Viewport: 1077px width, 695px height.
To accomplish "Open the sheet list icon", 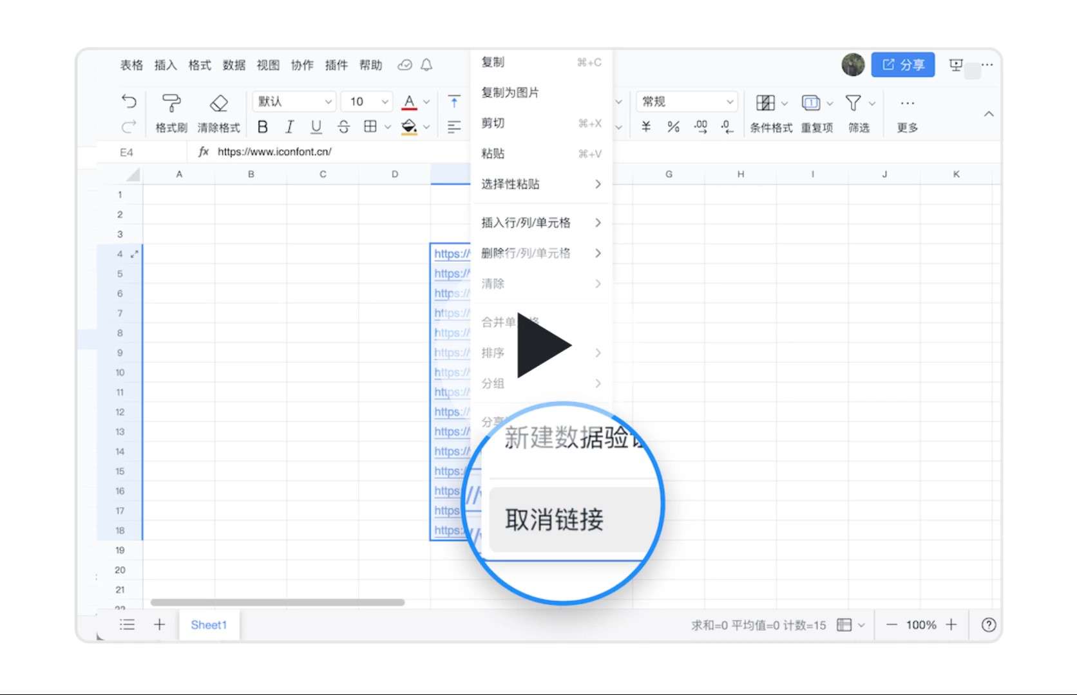I will tap(128, 624).
